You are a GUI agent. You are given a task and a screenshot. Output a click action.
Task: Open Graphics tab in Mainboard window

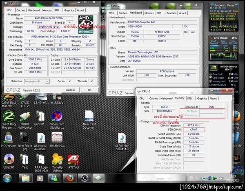pyautogui.click(x=171, y=13)
